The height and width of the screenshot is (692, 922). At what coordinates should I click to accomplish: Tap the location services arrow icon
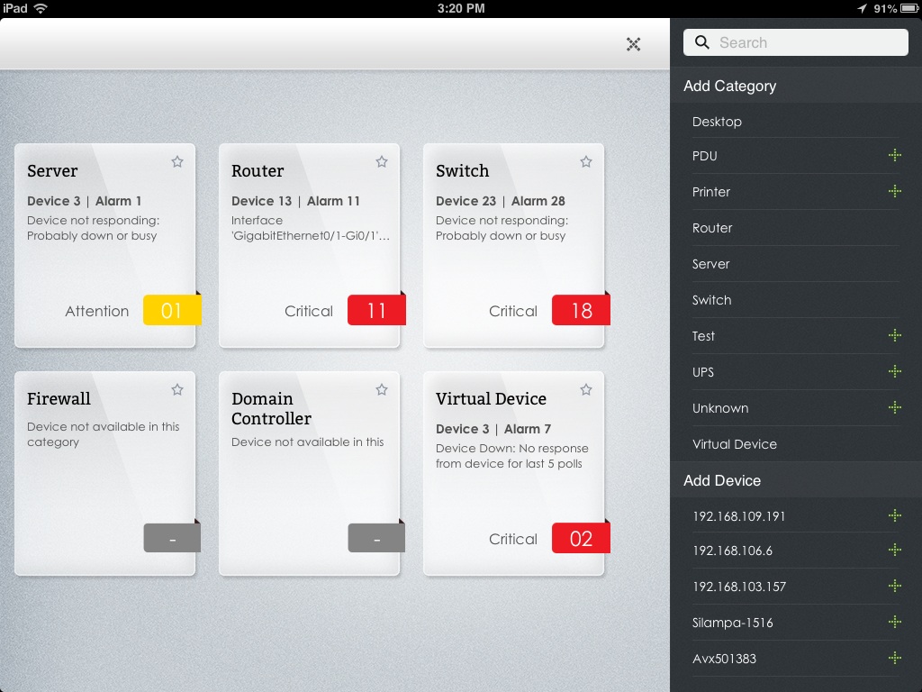[x=862, y=8]
